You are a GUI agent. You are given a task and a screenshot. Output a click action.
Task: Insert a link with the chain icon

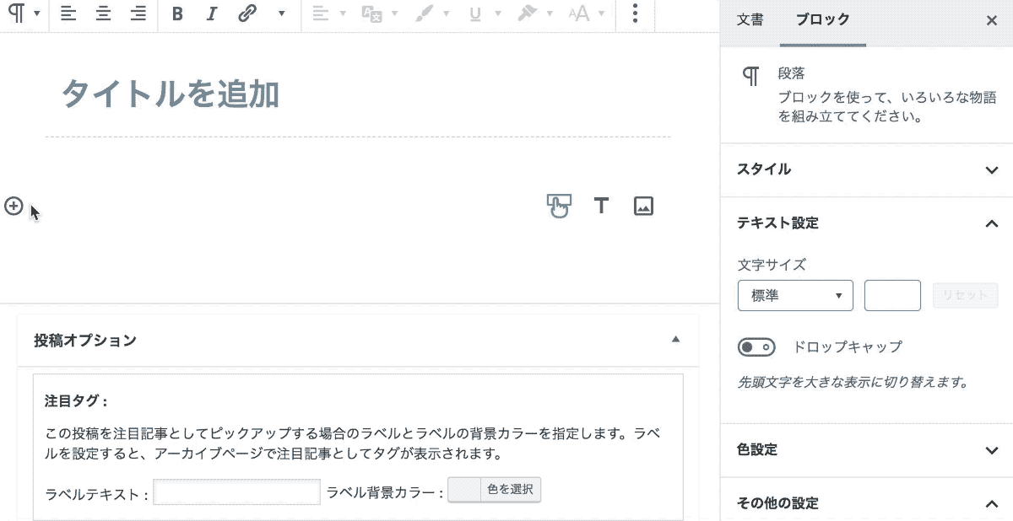click(246, 14)
